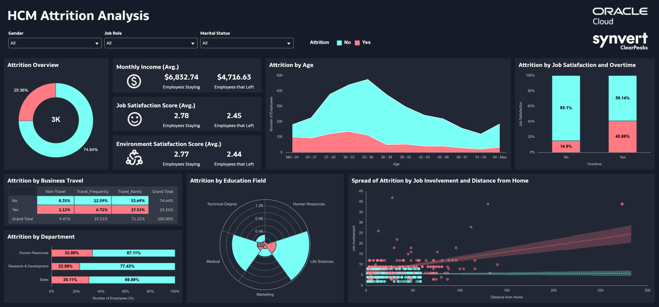Click the 71.22% grand total cell
Viewport: 659px width, 307px height.
[x=130, y=219]
